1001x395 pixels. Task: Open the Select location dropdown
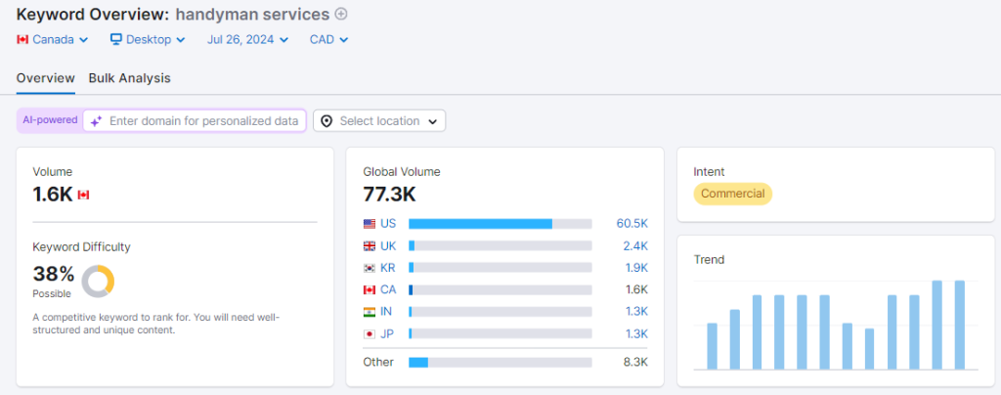point(379,120)
